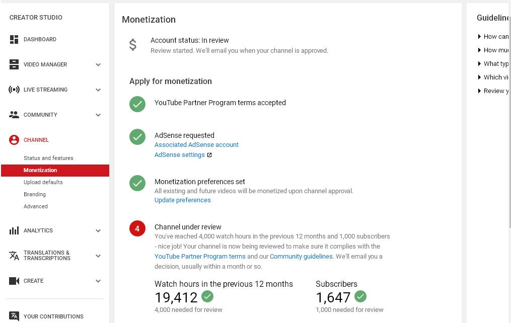Click '1,000 needed for review' text
This screenshot has width=511, height=323.
tap(350, 309)
